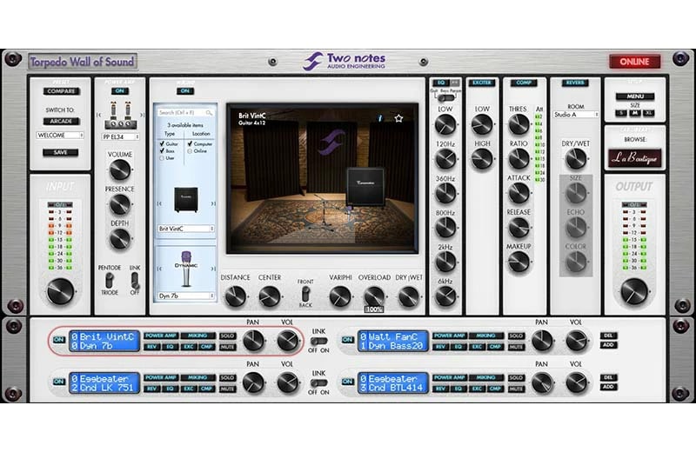The width and height of the screenshot is (696, 452).
Task: Open the Studio A room dropdown
Action: click(x=575, y=114)
